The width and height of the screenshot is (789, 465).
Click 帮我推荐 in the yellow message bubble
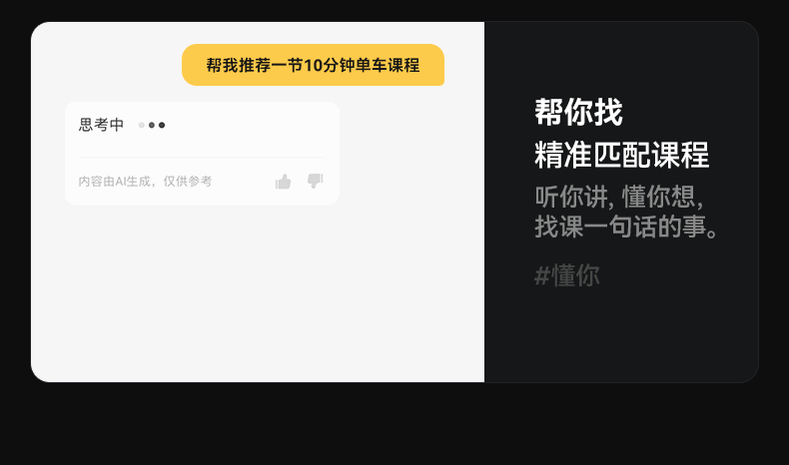tap(239, 65)
